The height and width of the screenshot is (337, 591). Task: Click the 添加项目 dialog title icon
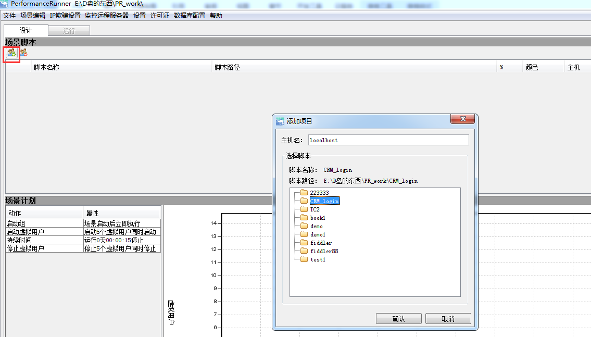pyautogui.click(x=280, y=121)
